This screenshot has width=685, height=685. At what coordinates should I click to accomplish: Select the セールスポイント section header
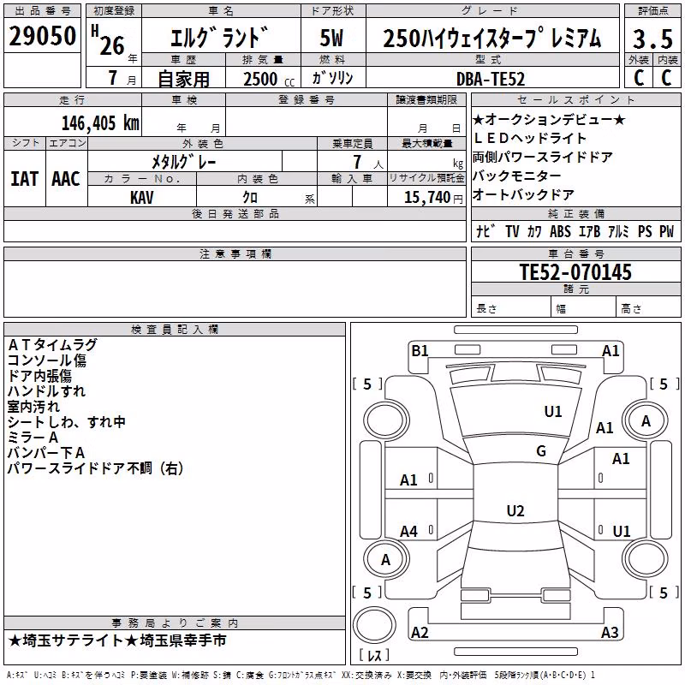point(575,100)
